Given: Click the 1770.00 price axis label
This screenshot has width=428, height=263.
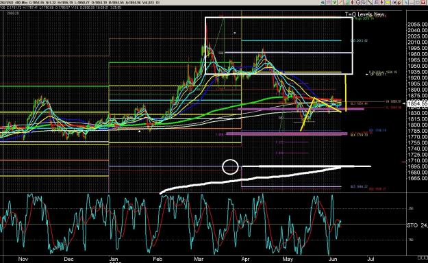Looking at the screenshot, I should pyautogui.click(x=418, y=137).
